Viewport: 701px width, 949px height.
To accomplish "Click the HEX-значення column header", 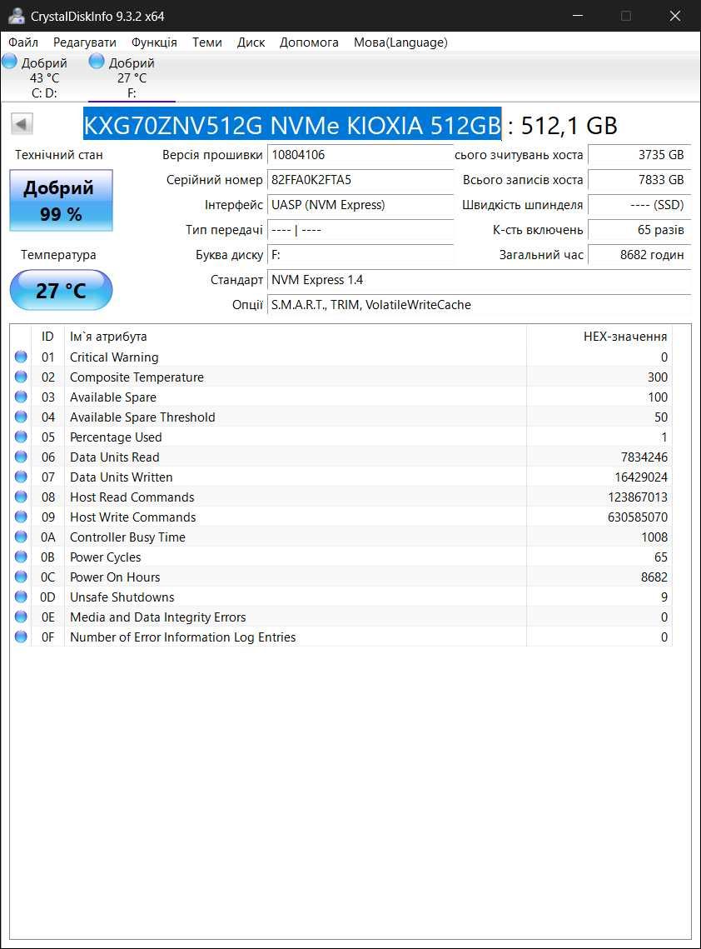I will tap(599, 337).
